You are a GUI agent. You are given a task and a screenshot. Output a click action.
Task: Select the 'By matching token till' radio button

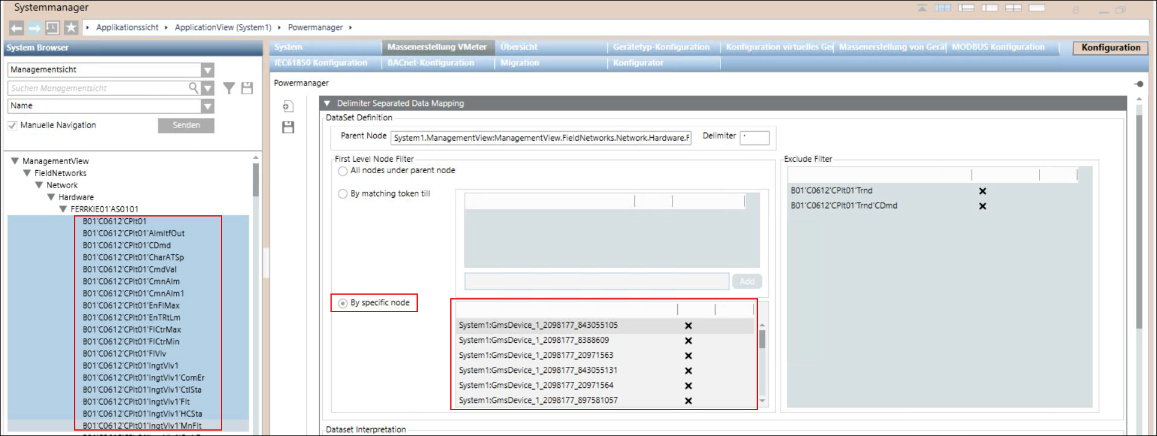pyautogui.click(x=343, y=194)
